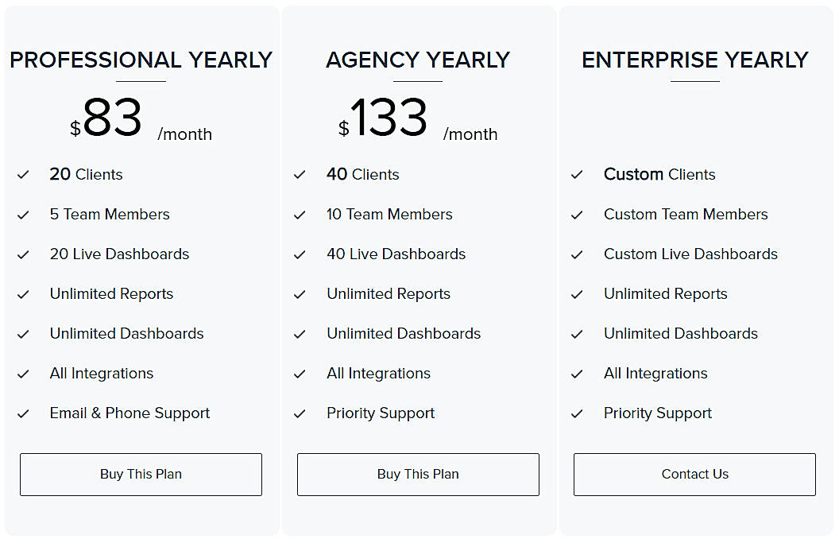The image size is (839, 539).
Task: Click the checkmark beside Unlimited Reports in Enterprise plan
Action: click(x=578, y=293)
